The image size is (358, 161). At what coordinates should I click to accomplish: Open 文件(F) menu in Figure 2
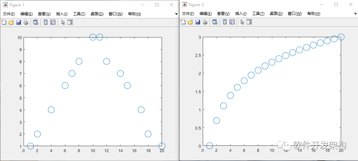tap(188, 14)
